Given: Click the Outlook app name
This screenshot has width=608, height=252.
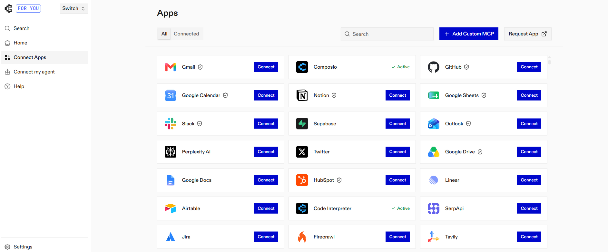Looking at the screenshot, I should pyautogui.click(x=454, y=124).
